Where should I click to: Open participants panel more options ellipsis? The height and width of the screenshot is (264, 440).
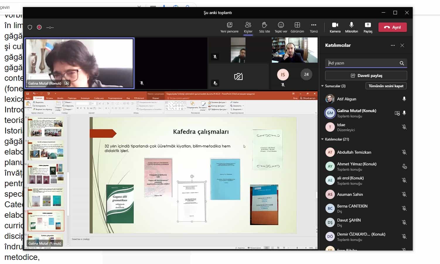pyautogui.click(x=393, y=45)
